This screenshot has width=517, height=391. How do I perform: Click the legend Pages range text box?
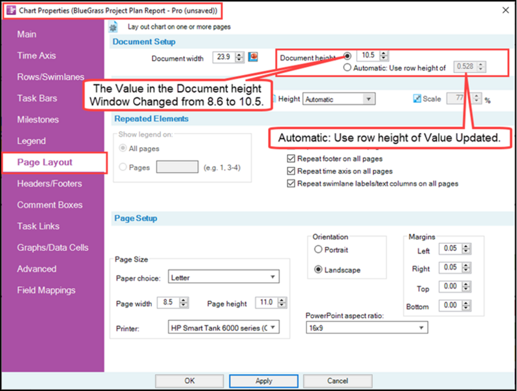(x=177, y=167)
